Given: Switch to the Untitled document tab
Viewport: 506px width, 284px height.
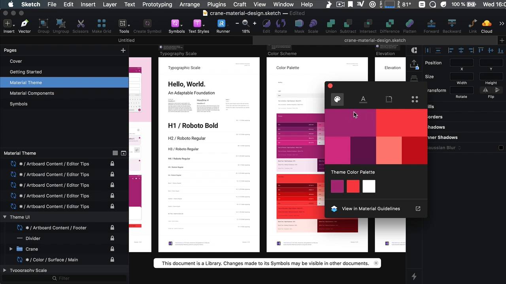Looking at the screenshot, I should click(126, 40).
